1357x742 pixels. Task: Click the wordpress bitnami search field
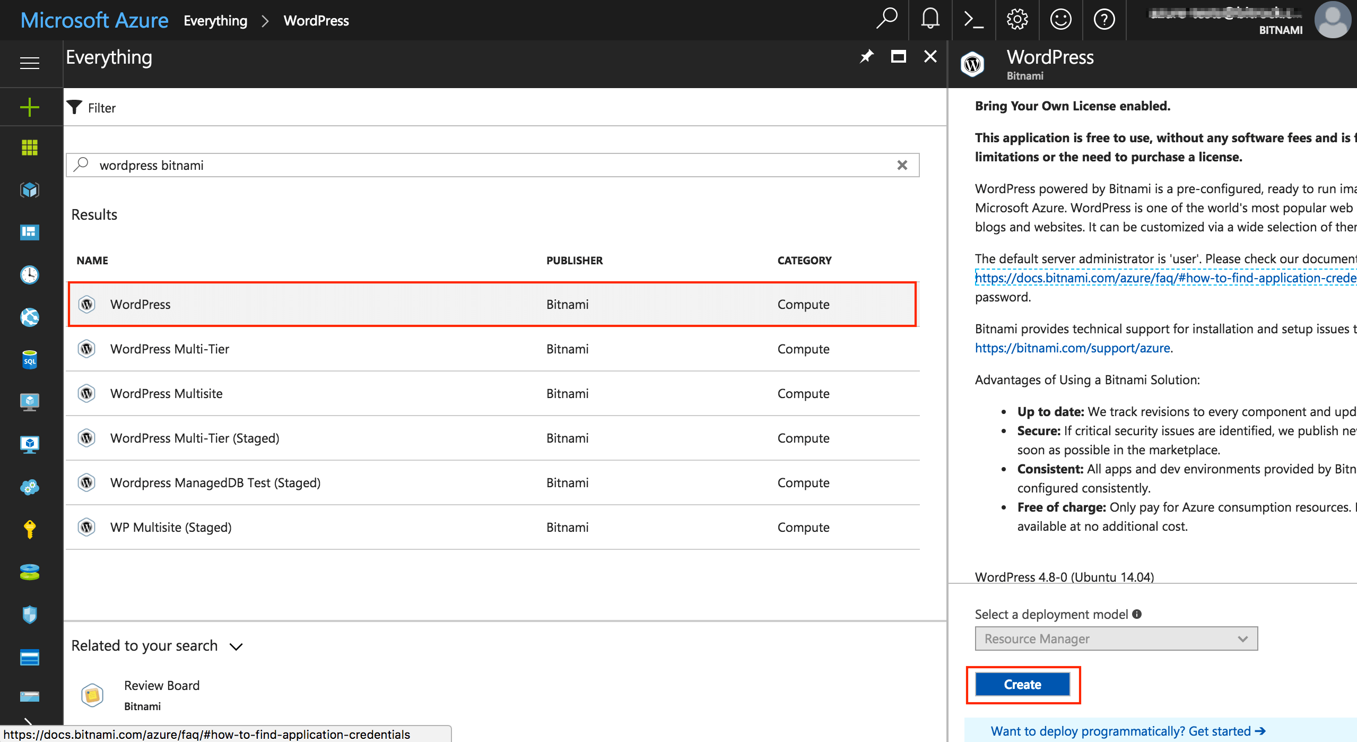click(492, 165)
